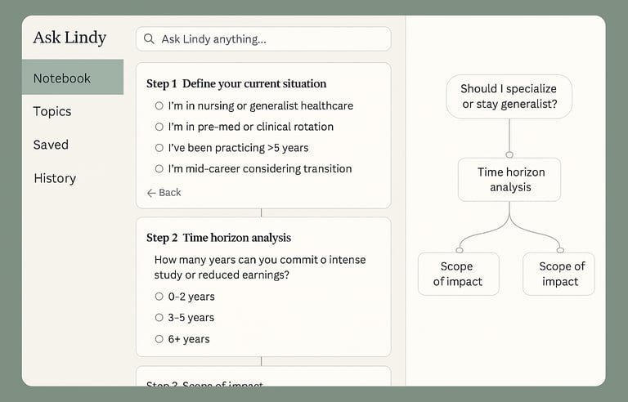View the History section
This screenshot has width=628, height=402.
coord(55,179)
